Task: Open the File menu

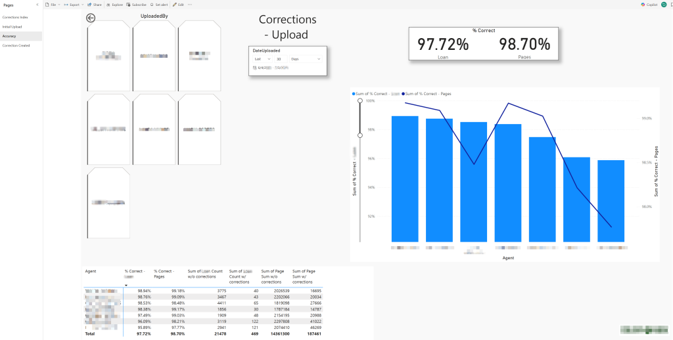Action: click(x=53, y=5)
